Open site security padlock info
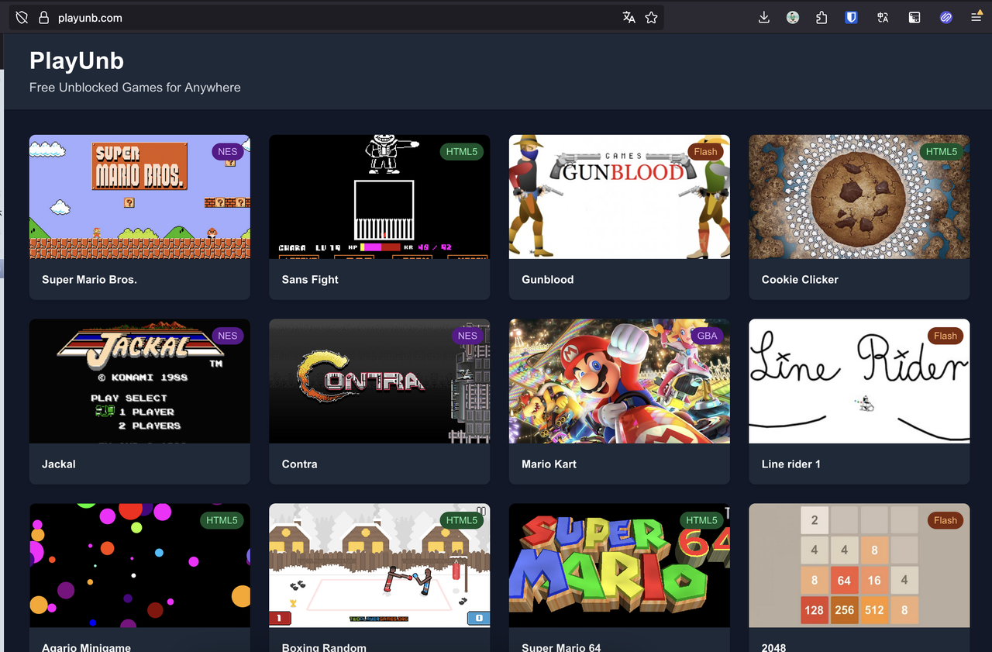The width and height of the screenshot is (992, 652). pos(43,18)
